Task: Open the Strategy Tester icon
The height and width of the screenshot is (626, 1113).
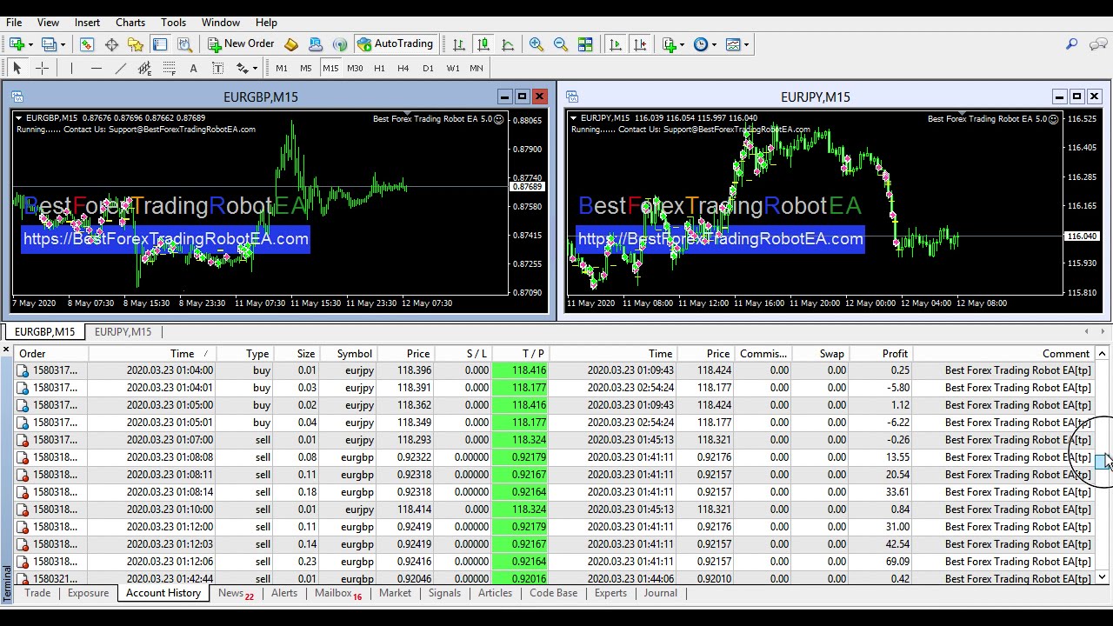Action: [x=184, y=44]
